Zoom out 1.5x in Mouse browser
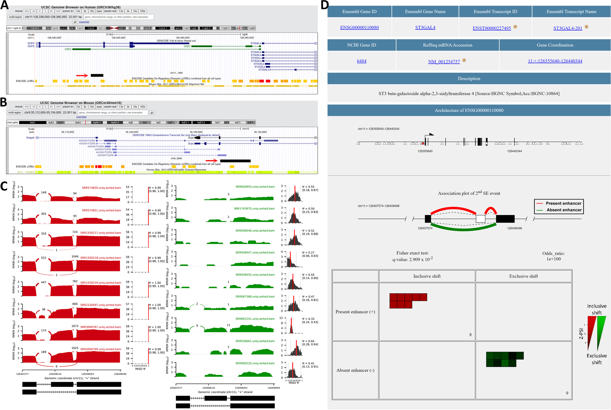611x410 pixels. [x=121, y=107]
